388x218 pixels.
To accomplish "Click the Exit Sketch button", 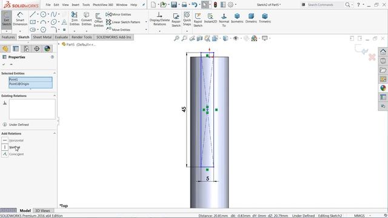I will [7, 19].
